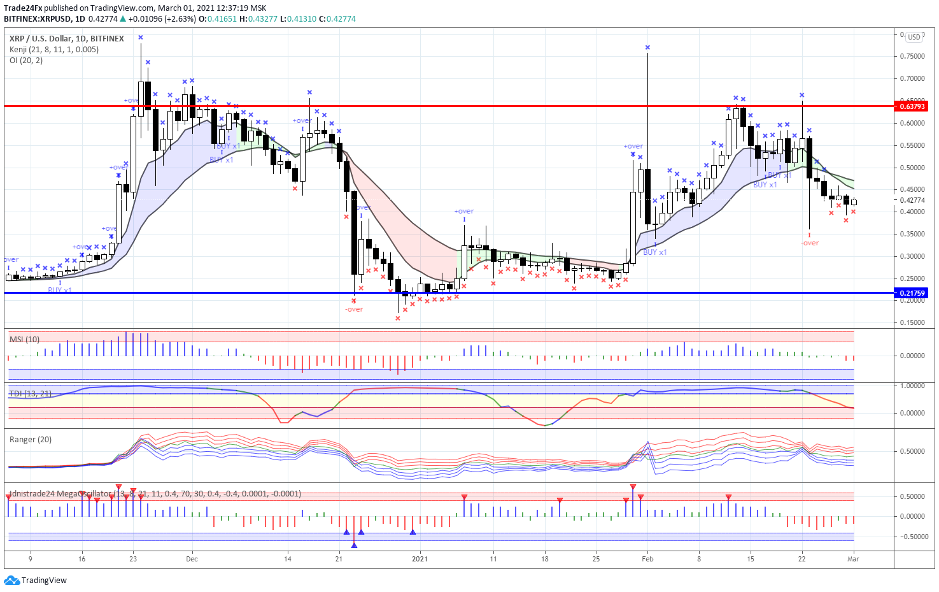
Task: Click the 'Feb' date on the time axis
Action: pyautogui.click(x=647, y=559)
